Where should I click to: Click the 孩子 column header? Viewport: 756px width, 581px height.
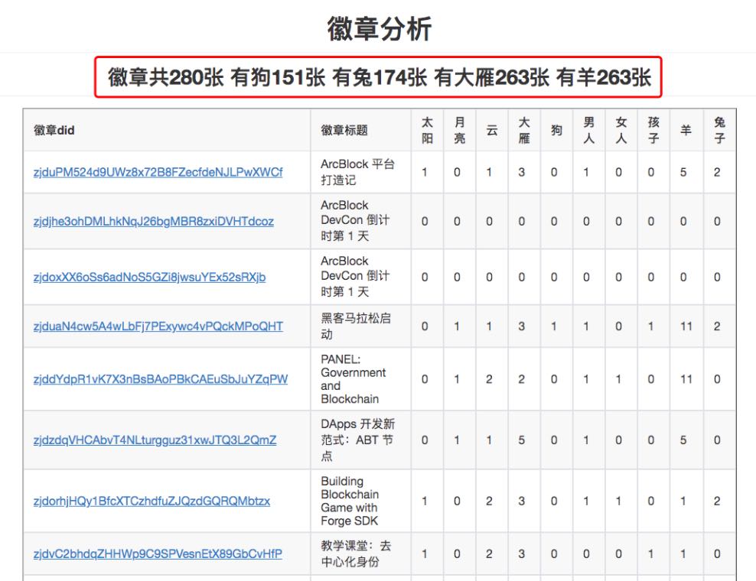click(653, 130)
